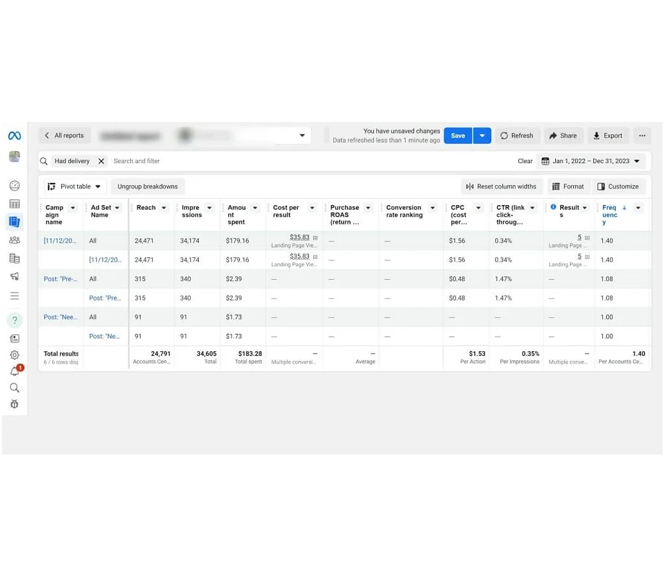Image resolution: width=664 pixels, height=587 pixels.
Task: Open the Audiences people icon
Action: (x=15, y=240)
